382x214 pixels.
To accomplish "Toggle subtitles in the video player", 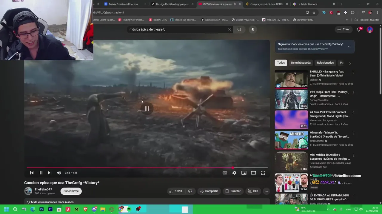I will (225, 173).
